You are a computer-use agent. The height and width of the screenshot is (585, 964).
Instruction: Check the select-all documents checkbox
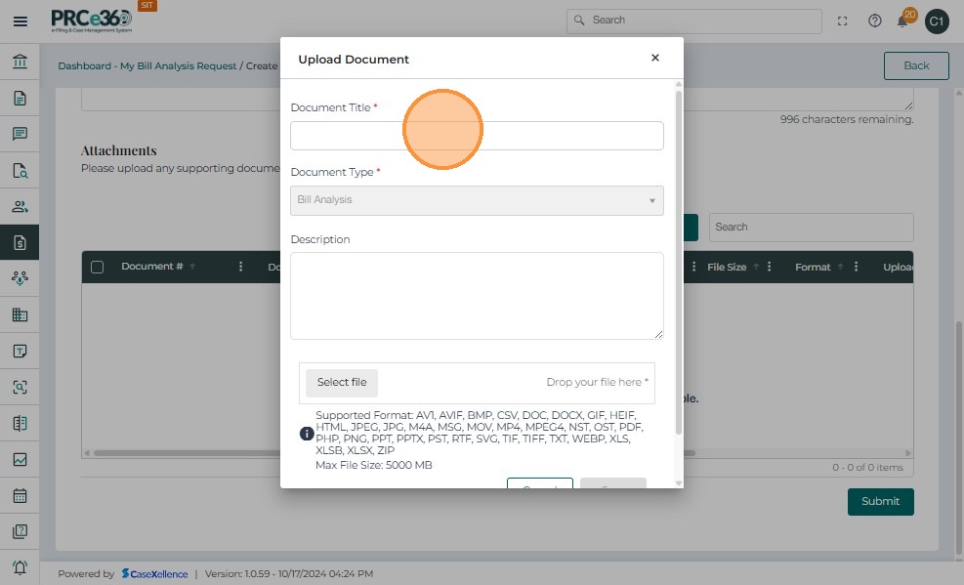coord(98,267)
